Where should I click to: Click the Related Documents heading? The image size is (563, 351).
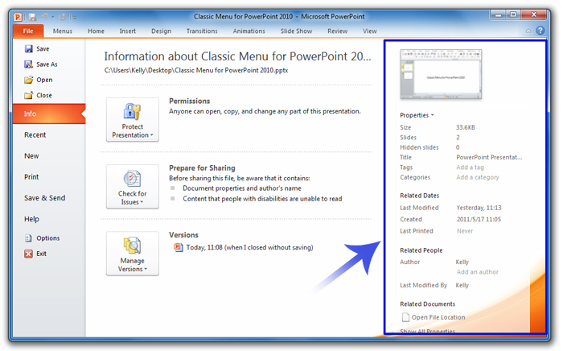tap(428, 304)
